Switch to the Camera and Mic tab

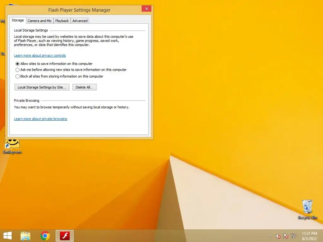[39, 21]
